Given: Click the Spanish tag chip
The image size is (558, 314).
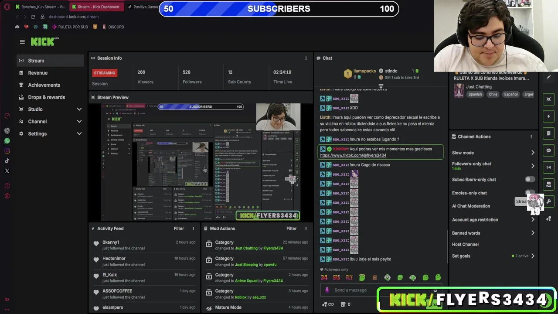Looking at the screenshot, I should click(x=475, y=94).
